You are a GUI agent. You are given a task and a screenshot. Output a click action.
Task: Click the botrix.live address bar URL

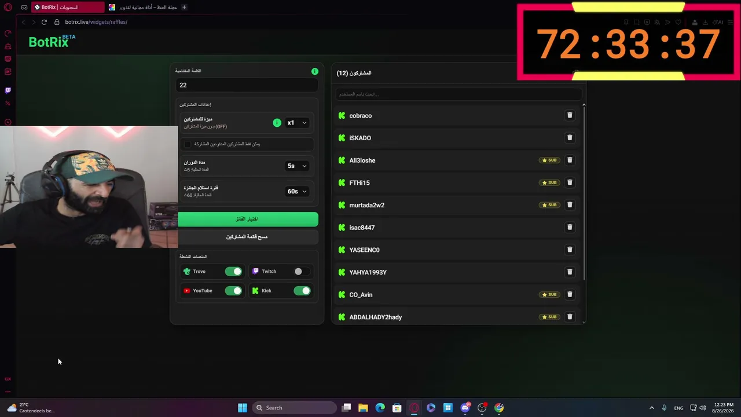[x=96, y=22]
